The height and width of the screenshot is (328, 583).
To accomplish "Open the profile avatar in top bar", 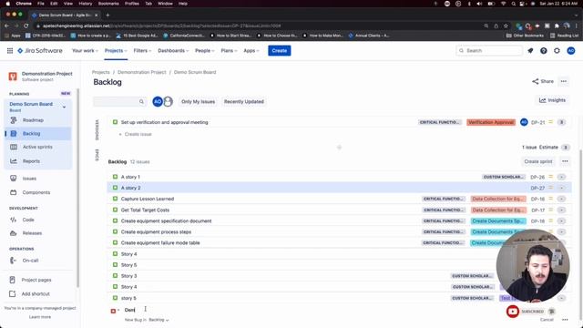I will (571, 51).
